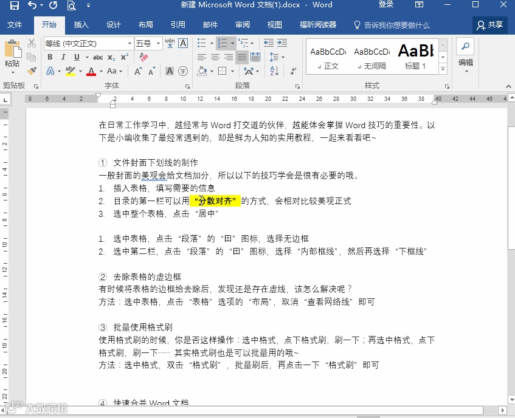
Task: Click the Paste clipboard icon
Action: click(13, 49)
